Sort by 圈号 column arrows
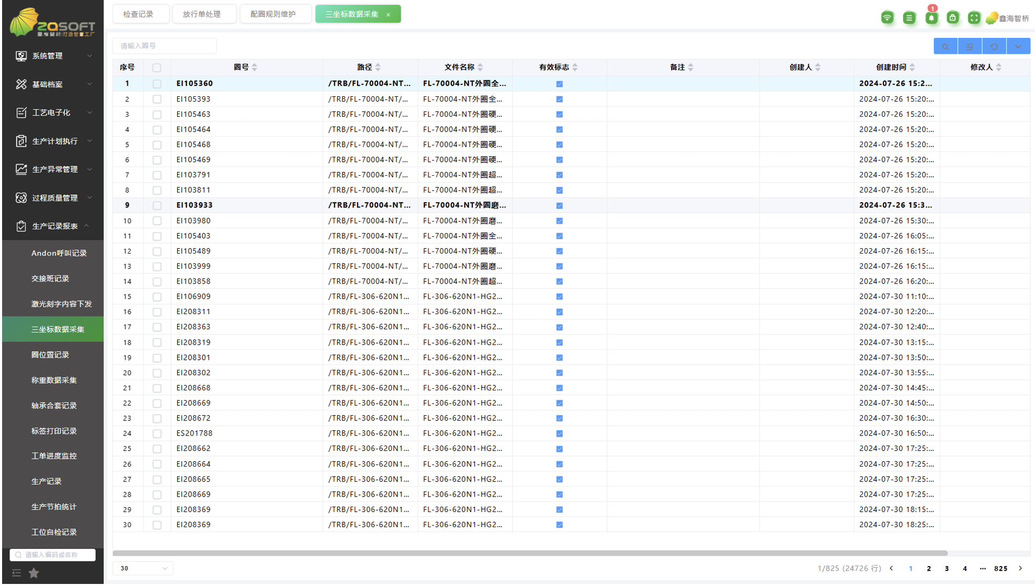Screen dimensions: 1035x585 coord(255,67)
